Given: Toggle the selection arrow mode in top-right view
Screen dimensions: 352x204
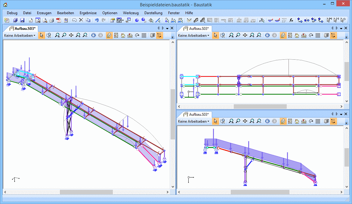Looking at the screenshot, I should pyautogui.click(x=215, y=35).
